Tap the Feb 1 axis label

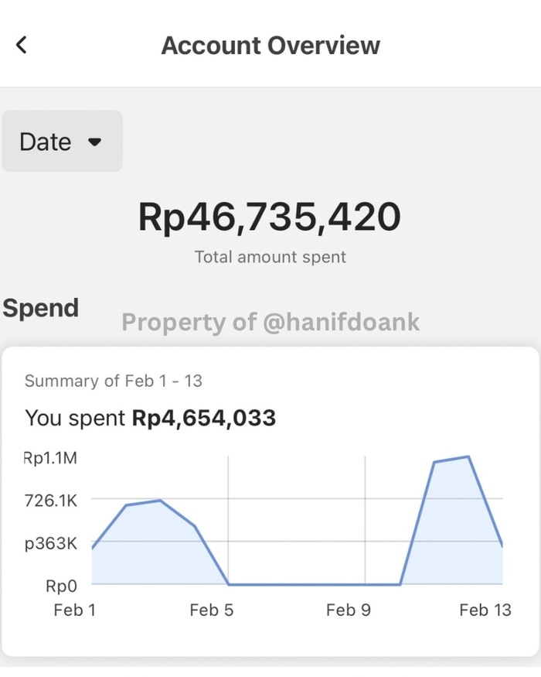click(75, 610)
